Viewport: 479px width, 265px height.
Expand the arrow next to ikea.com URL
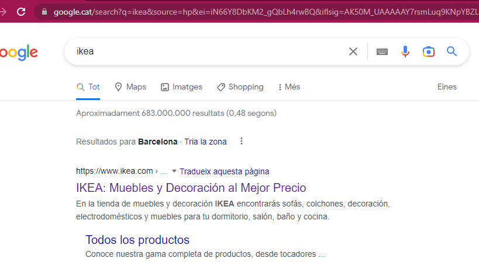point(174,171)
